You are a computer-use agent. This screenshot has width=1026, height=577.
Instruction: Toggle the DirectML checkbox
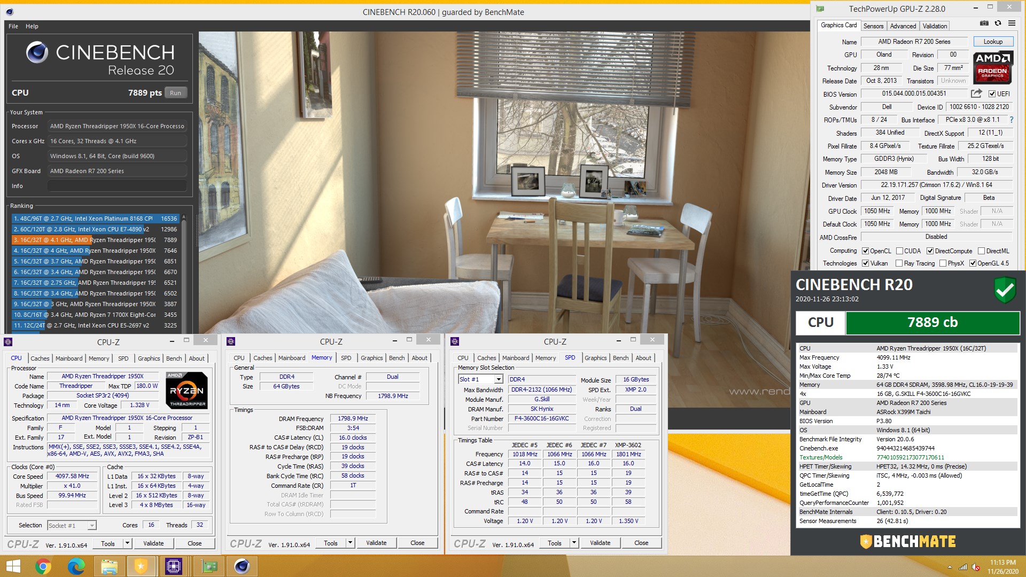click(x=981, y=251)
